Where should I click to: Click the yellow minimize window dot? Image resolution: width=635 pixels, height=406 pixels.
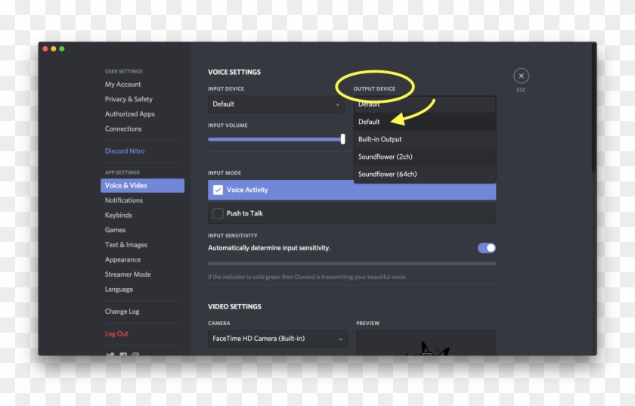tap(54, 48)
